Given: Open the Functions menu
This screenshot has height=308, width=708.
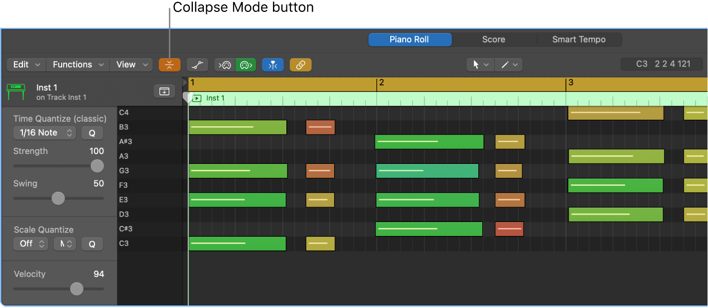Looking at the screenshot, I should (x=78, y=65).
